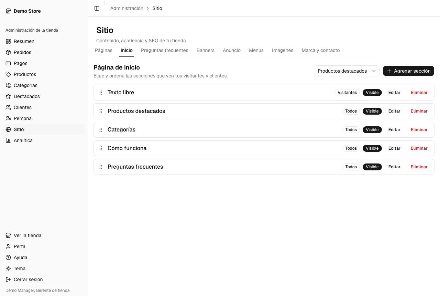Image resolution: width=440 pixels, height=296 pixels.
Task: Click the Perfil user icon
Action: pos(8,246)
